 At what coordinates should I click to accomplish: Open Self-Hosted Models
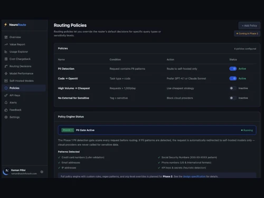[24, 81]
